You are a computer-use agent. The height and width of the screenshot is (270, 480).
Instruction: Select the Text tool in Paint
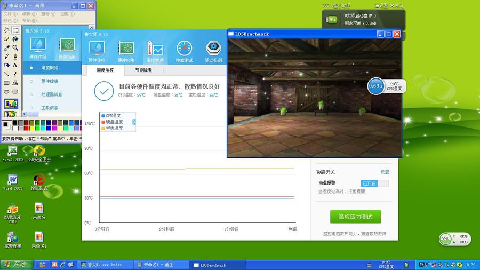tap(15, 65)
